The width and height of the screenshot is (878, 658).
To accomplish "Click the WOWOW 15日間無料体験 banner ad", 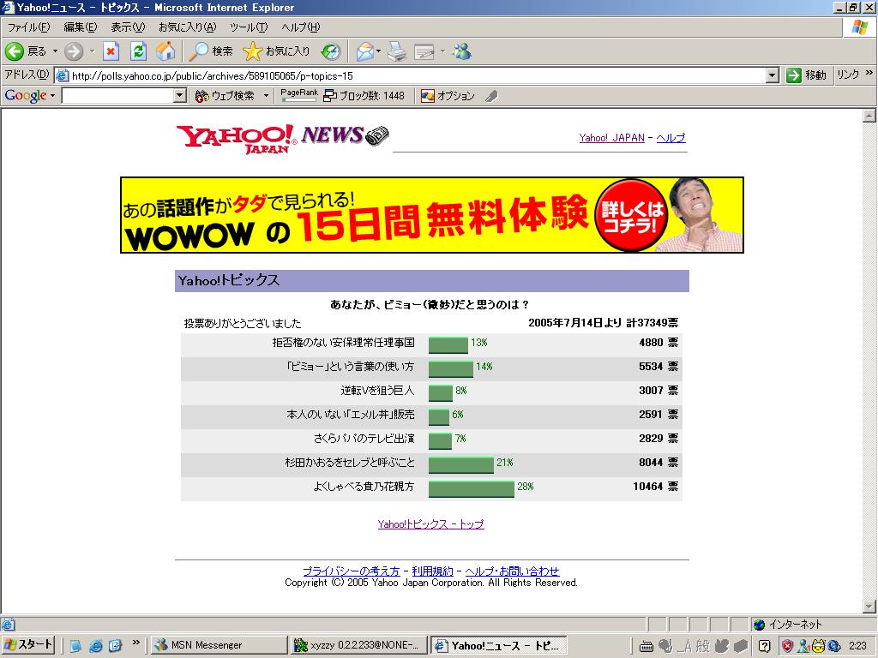I will [x=432, y=215].
